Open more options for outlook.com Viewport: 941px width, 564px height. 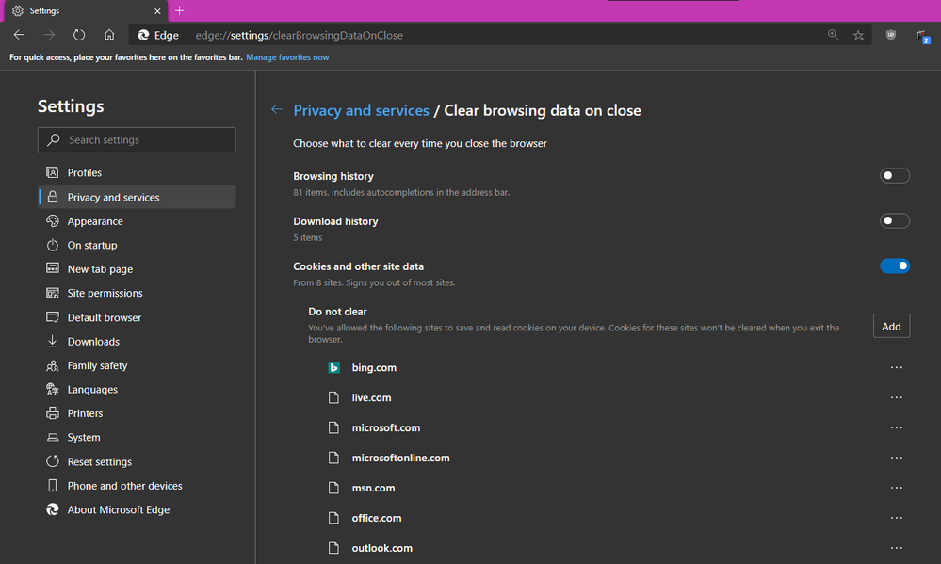point(897,547)
